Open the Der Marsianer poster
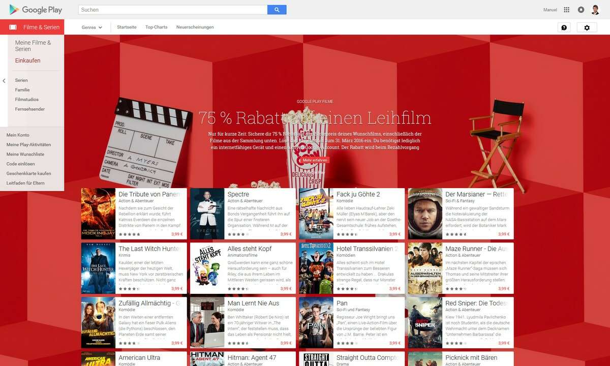The image size is (610, 366). 425,213
